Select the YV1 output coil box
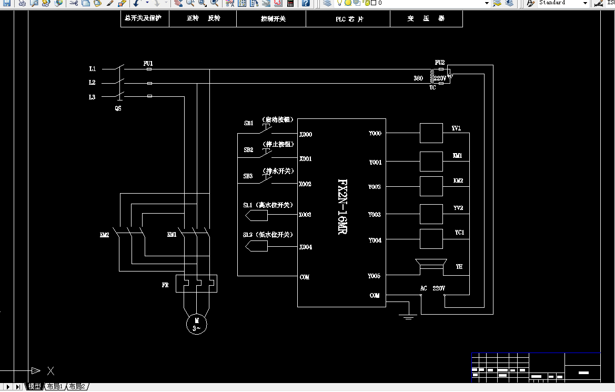 tap(431, 133)
